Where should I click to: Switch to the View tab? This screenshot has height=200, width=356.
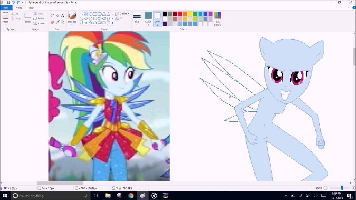coord(31,8)
